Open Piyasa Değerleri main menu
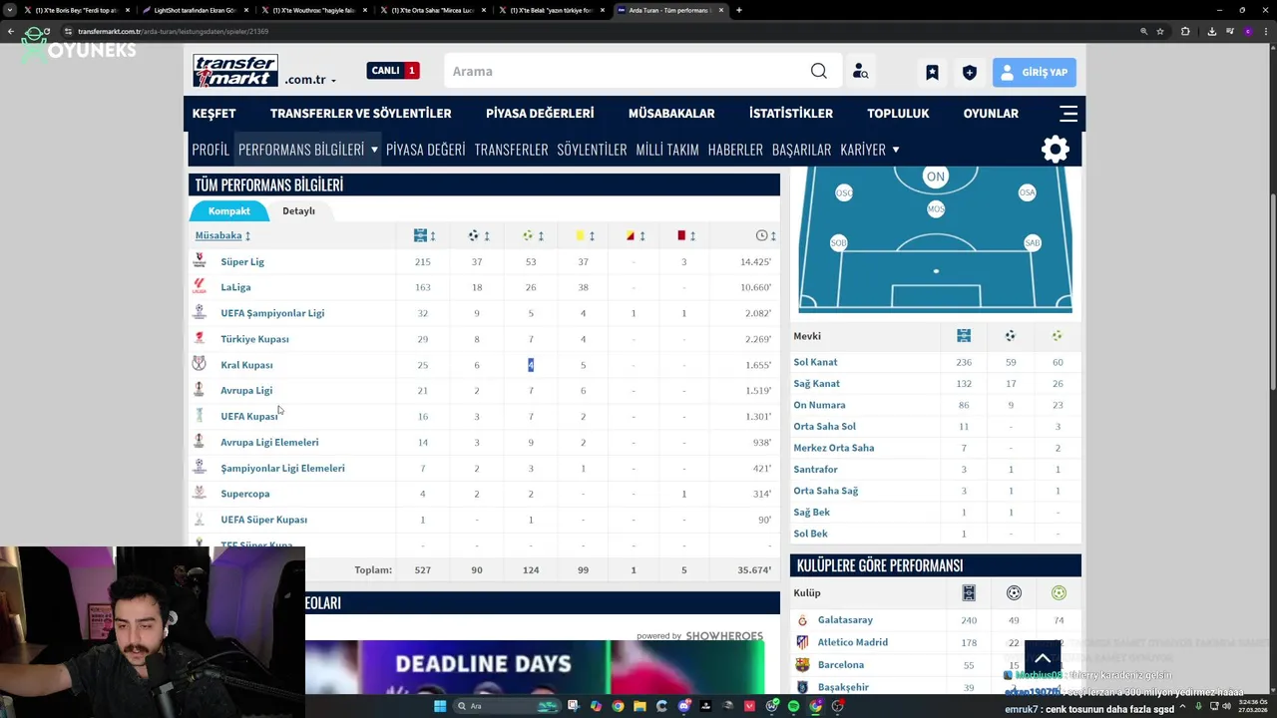 pos(540,113)
